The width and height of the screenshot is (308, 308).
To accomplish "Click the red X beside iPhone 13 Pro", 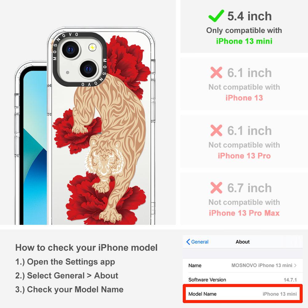I will tap(216, 130).
